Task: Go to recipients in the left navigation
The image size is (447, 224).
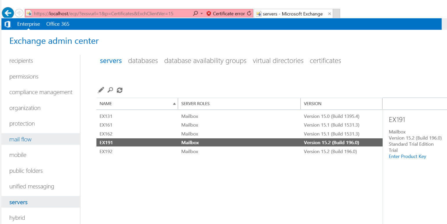Action: 21,61
